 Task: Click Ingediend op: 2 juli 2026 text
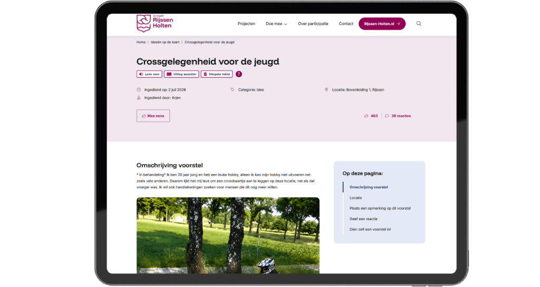[165, 89]
